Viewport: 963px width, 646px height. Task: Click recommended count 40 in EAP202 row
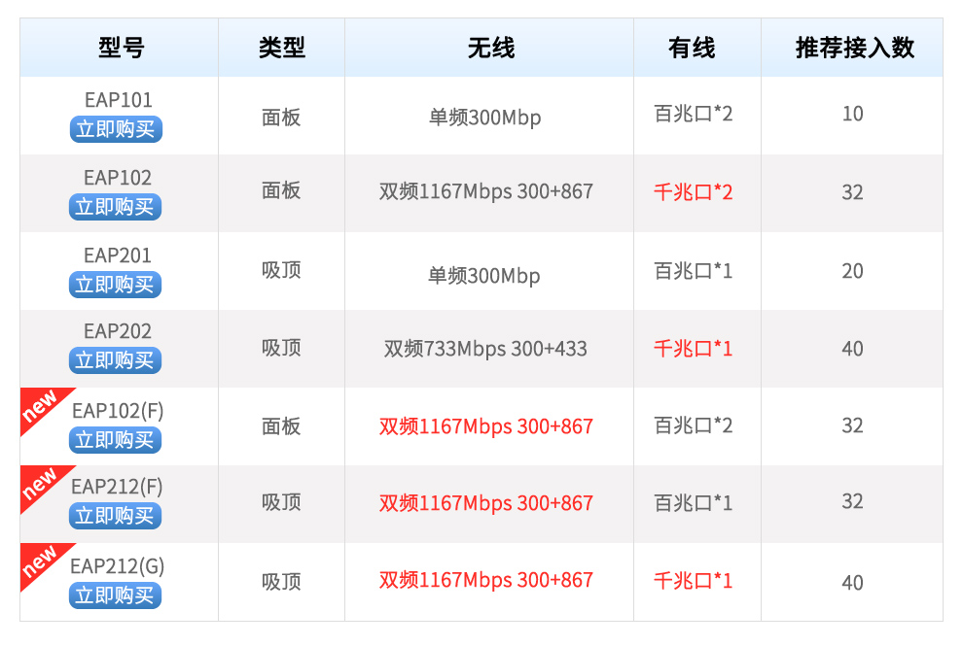point(852,349)
